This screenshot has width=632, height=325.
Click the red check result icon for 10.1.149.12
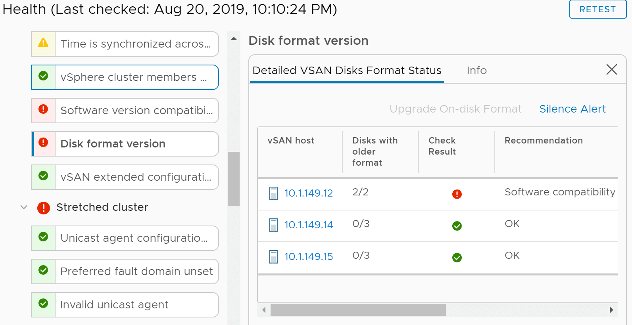(x=457, y=194)
